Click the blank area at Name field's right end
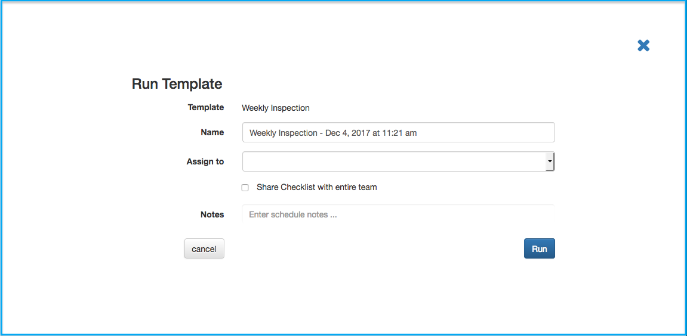The width and height of the screenshot is (687, 336). (x=486, y=133)
